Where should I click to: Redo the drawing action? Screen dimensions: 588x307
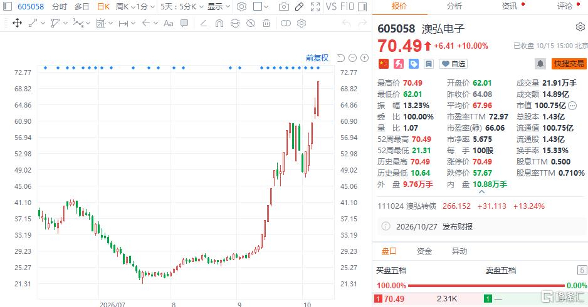click(362, 24)
